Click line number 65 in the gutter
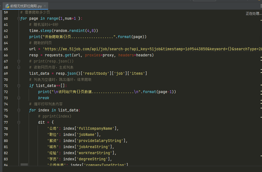 (x=6, y=49)
